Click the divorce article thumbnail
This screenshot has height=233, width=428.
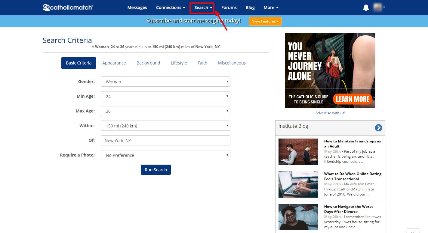[x=298, y=217]
